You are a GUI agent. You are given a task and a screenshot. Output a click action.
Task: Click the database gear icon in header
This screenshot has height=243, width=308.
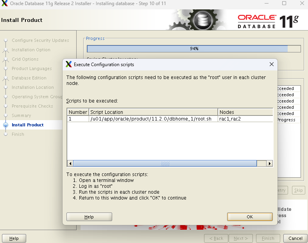click(203, 20)
